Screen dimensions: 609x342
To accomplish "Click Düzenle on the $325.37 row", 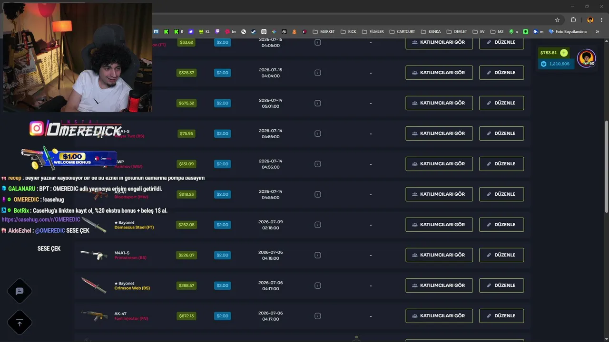I will [501, 73].
